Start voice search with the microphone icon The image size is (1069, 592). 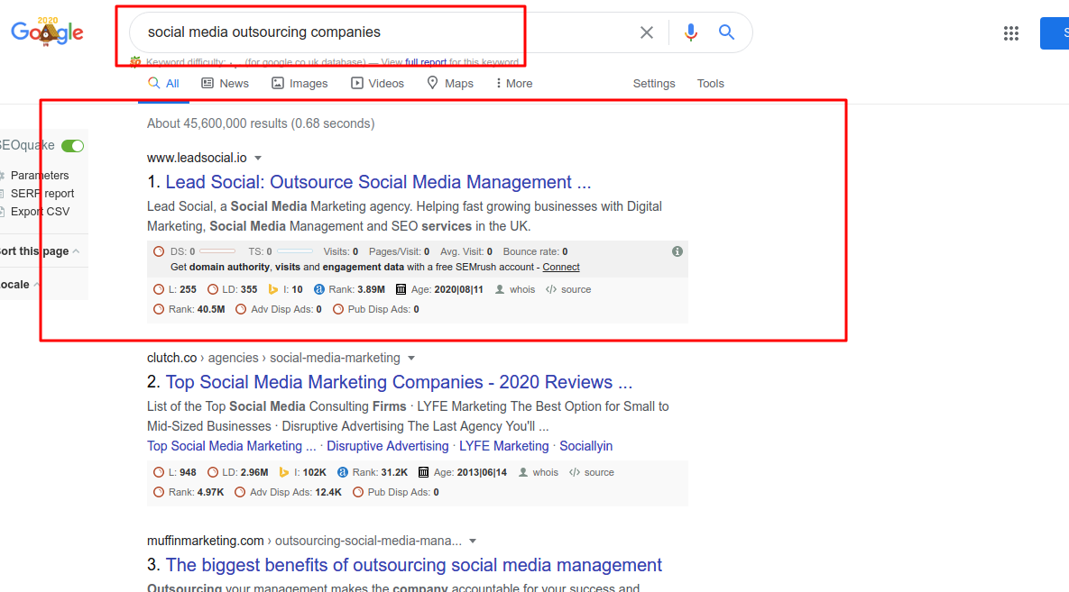pyautogui.click(x=691, y=32)
